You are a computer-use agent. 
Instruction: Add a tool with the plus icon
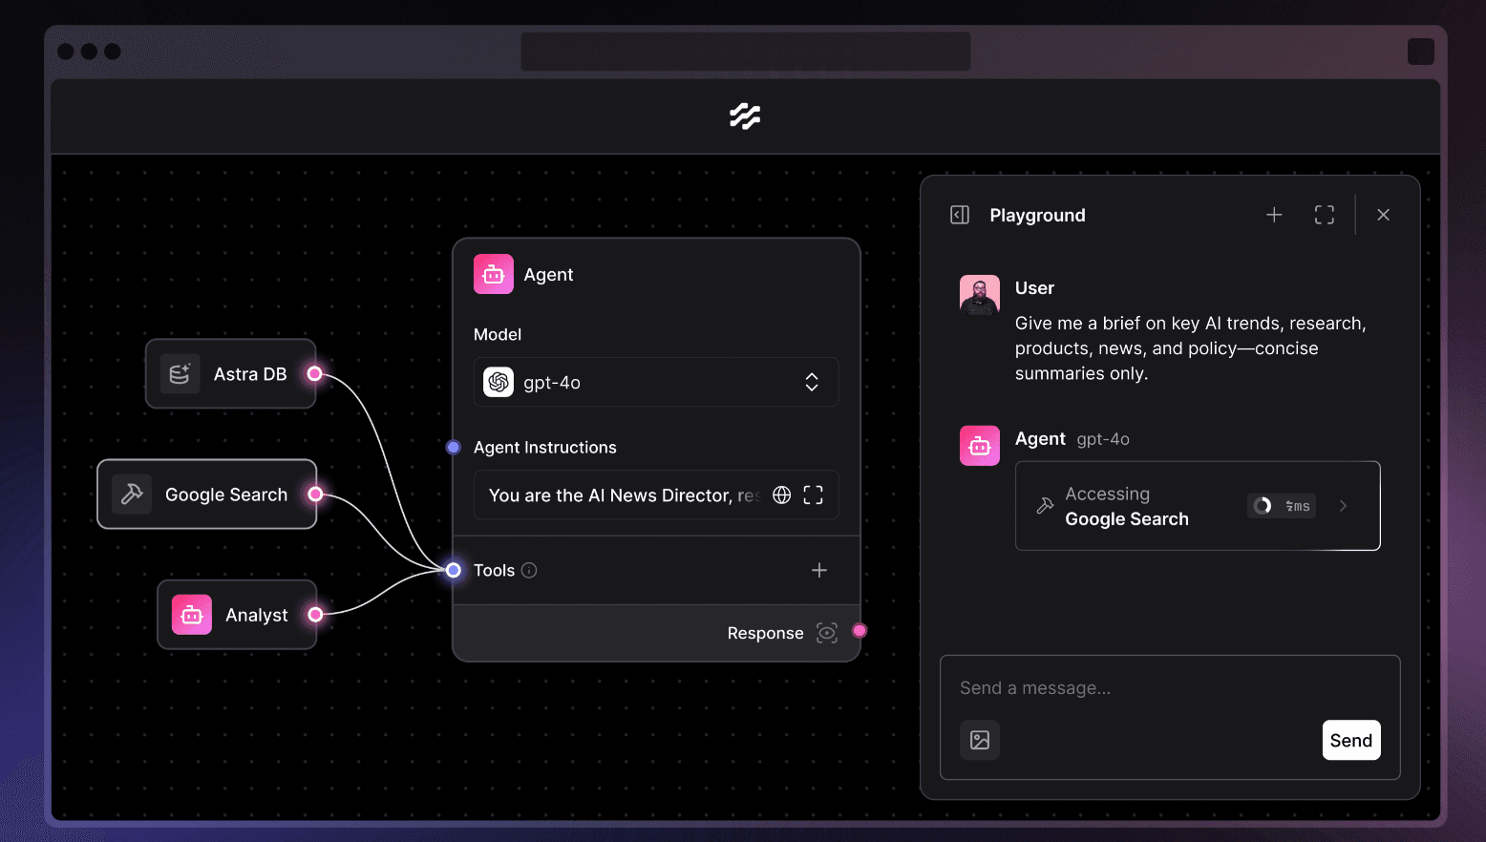pos(818,570)
